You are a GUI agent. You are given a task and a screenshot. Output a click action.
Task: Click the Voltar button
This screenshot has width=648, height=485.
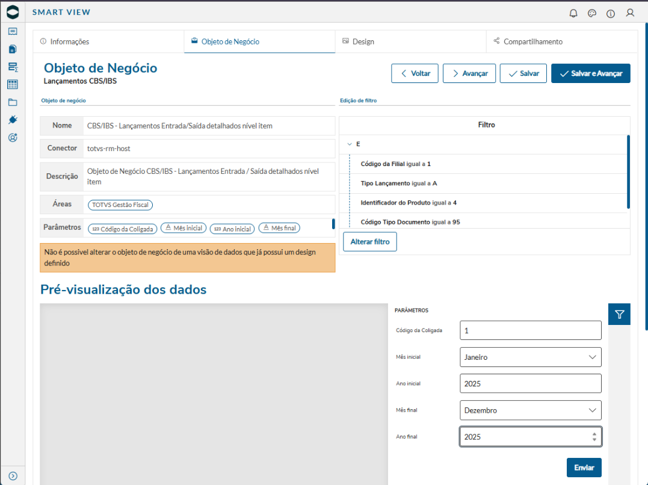tap(415, 73)
